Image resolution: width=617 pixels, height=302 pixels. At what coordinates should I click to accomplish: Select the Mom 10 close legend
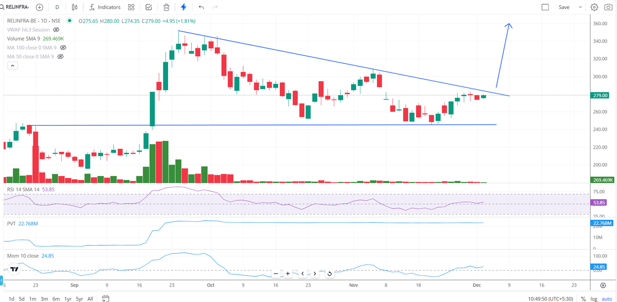(30, 255)
